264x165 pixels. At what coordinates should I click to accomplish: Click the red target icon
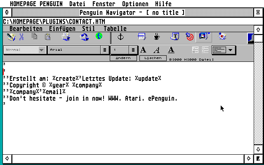point(190,37)
